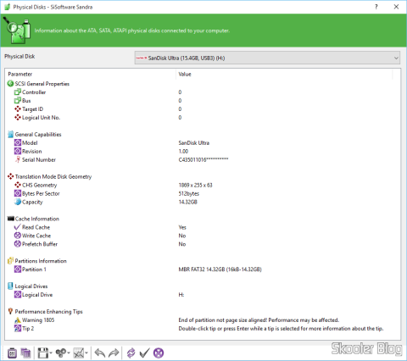407x361 pixels.
Task: Open the save icon dropdown arrow
Action: (x=51, y=353)
